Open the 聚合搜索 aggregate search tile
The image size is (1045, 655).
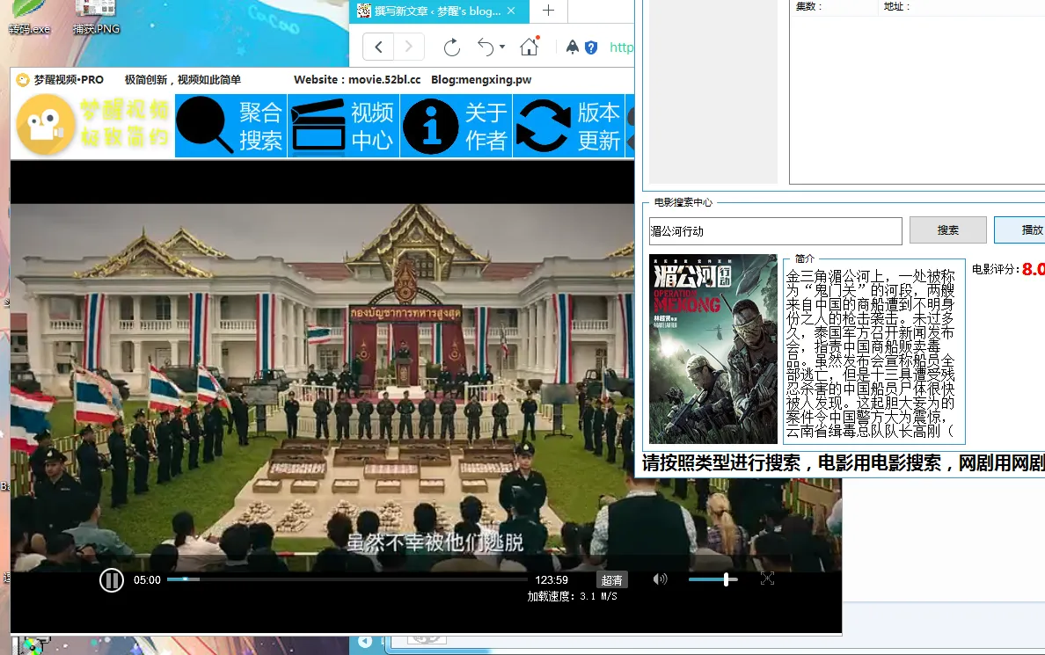(230, 126)
